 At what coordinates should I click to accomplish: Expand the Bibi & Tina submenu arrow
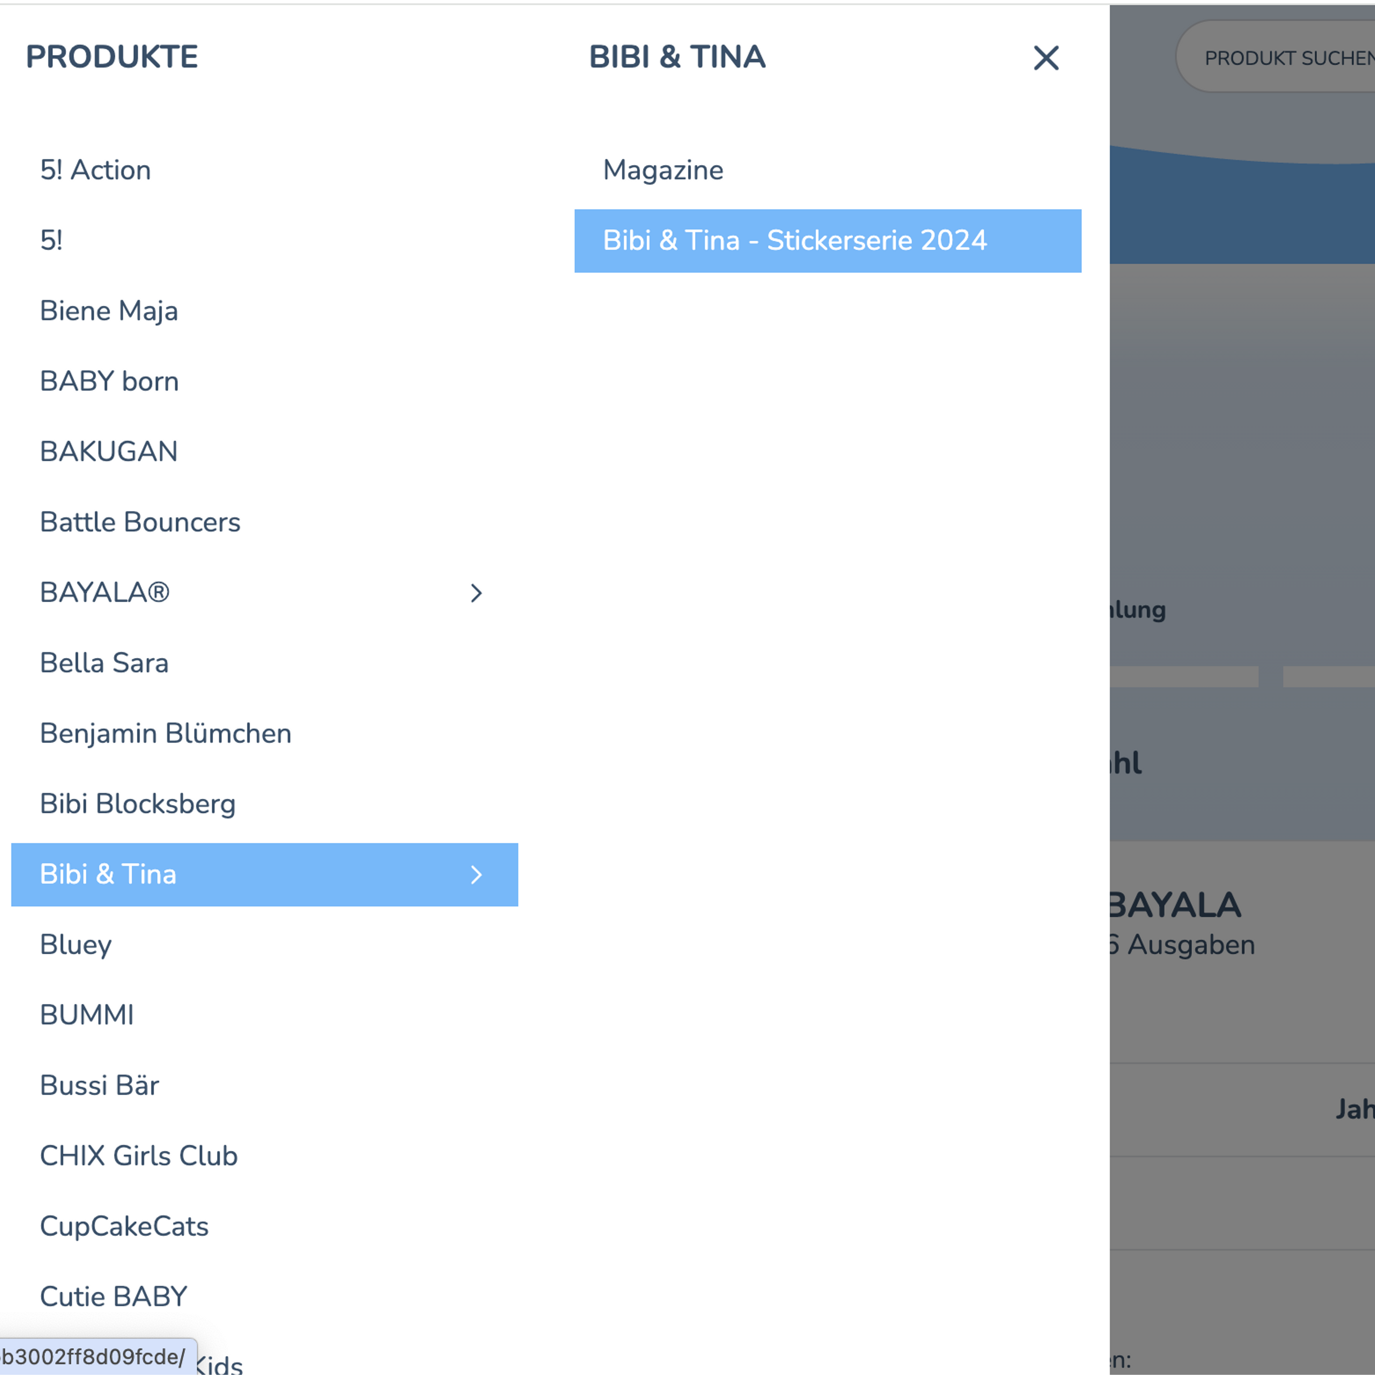click(476, 875)
